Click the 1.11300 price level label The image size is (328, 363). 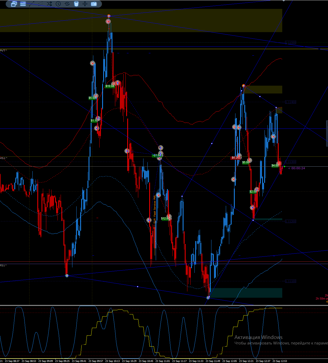(x=291, y=162)
